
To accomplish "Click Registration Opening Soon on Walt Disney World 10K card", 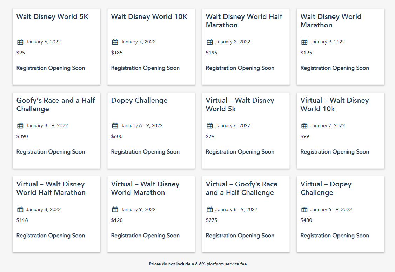I will pos(145,68).
